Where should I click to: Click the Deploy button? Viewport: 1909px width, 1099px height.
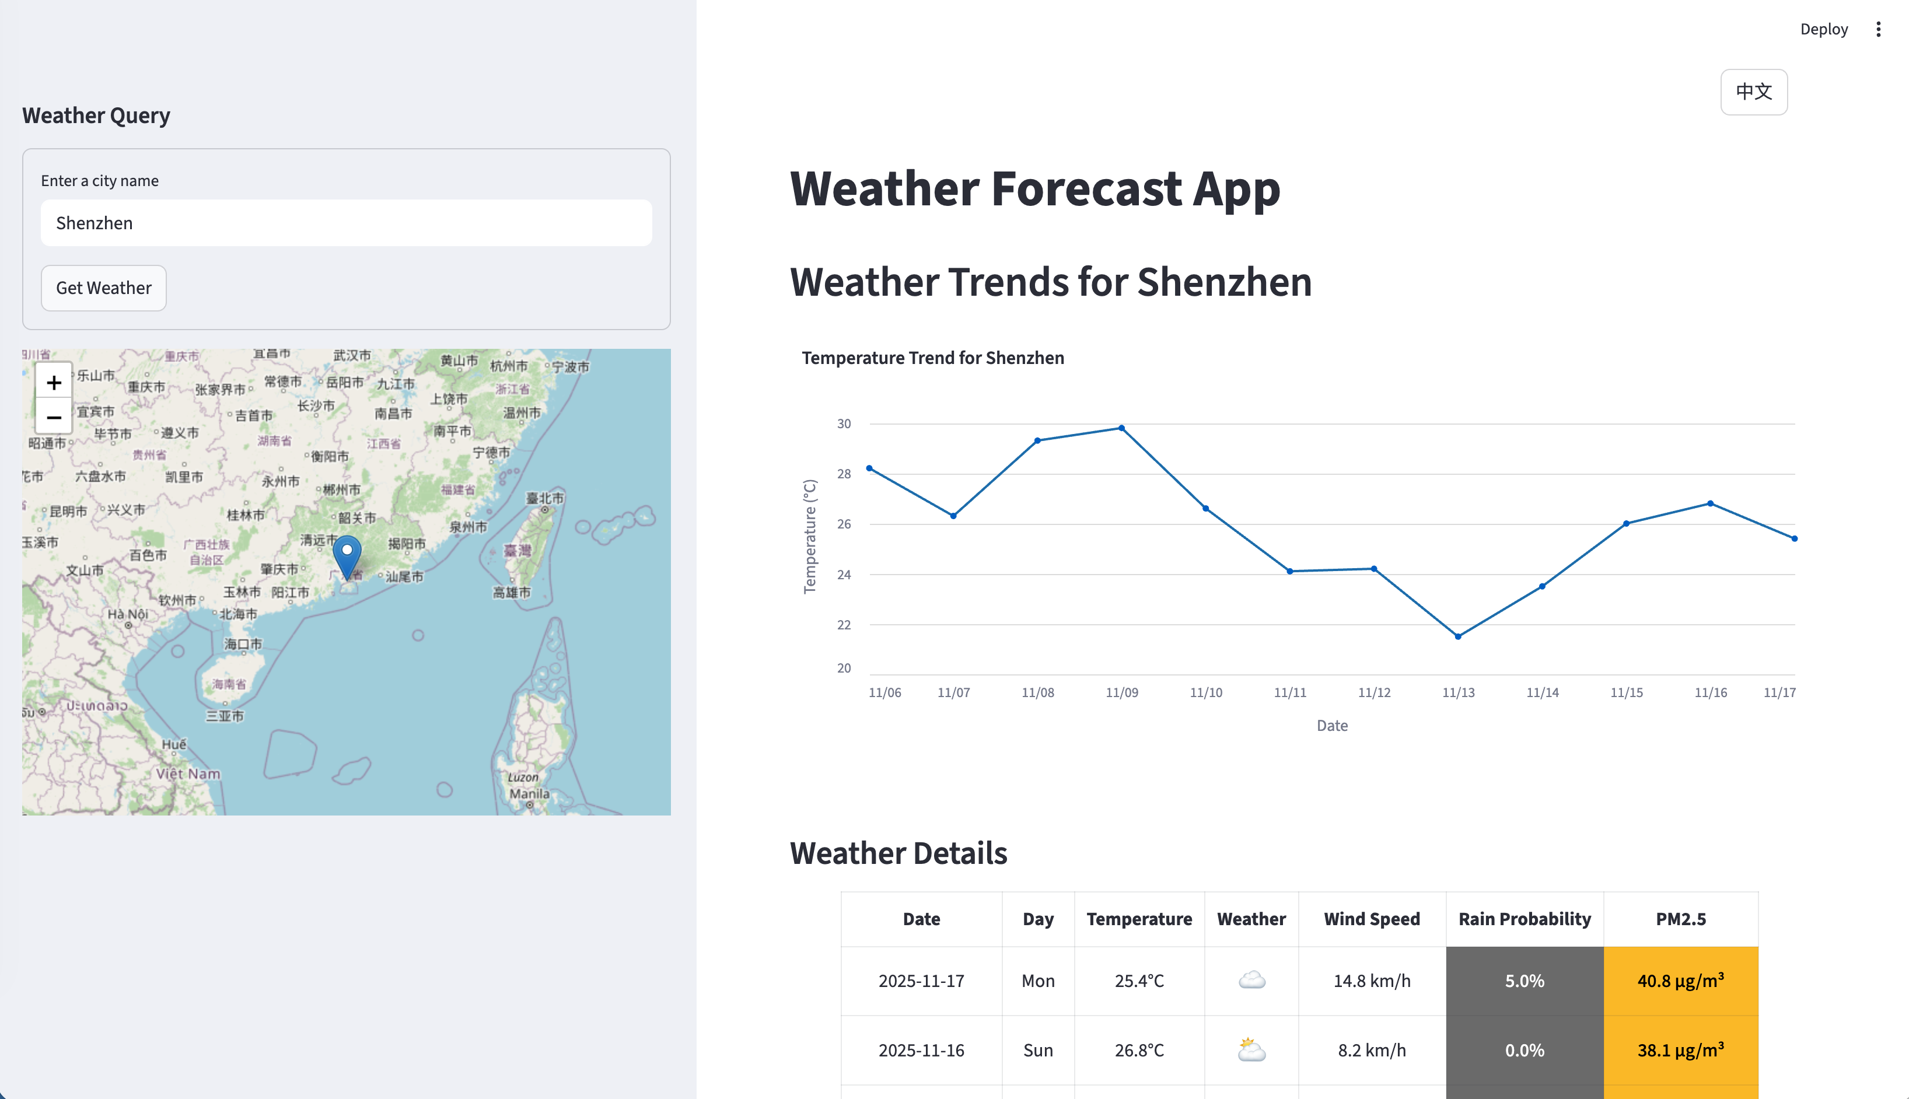pyautogui.click(x=1823, y=29)
